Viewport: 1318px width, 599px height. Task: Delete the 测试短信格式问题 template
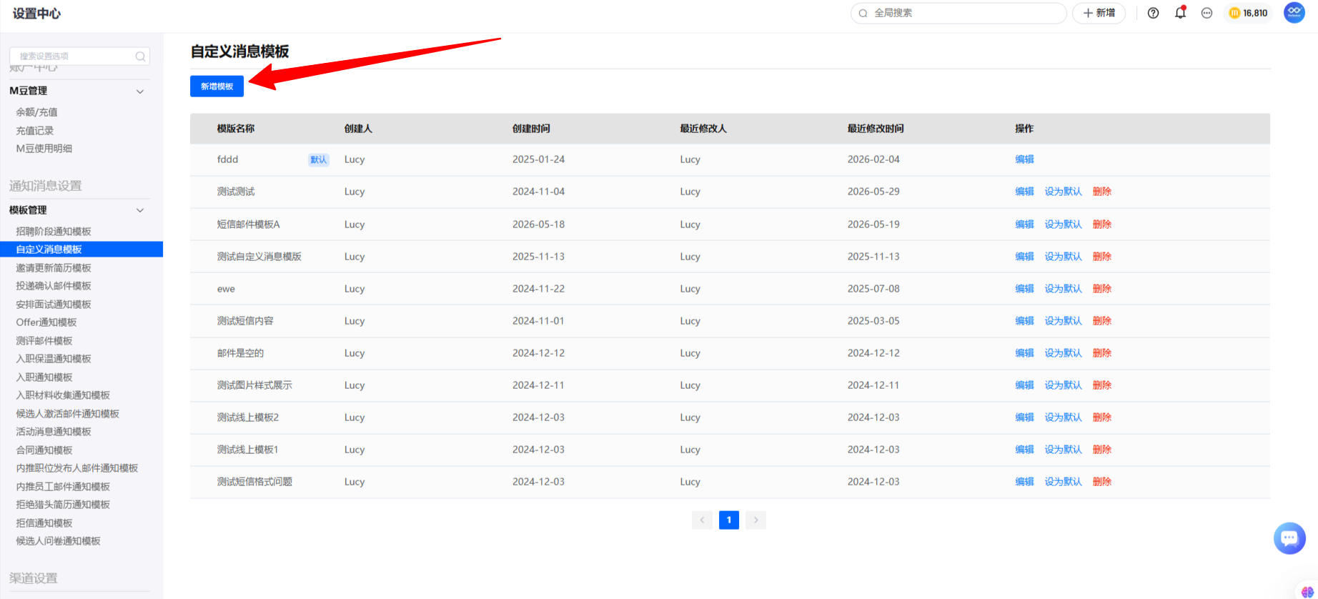tap(1102, 482)
